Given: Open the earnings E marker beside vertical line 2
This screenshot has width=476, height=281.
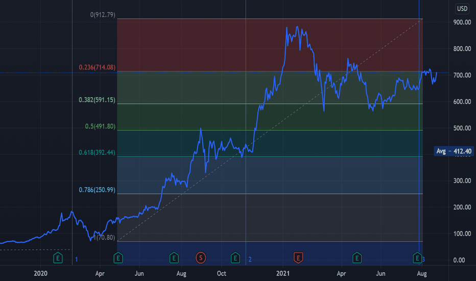Looking at the screenshot, I should pos(235,258).
